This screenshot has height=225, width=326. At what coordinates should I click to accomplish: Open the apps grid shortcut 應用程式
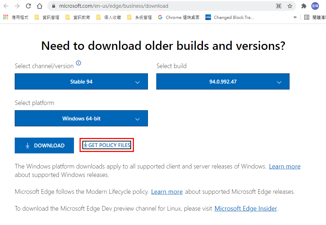tap(16, 17)
